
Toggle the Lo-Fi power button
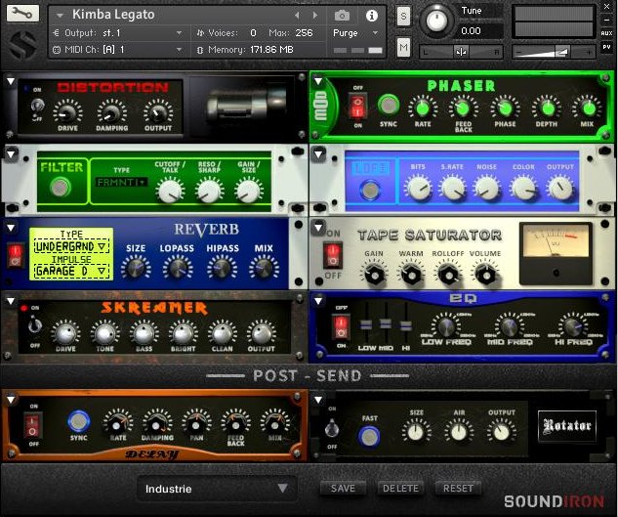click(370, 190)
